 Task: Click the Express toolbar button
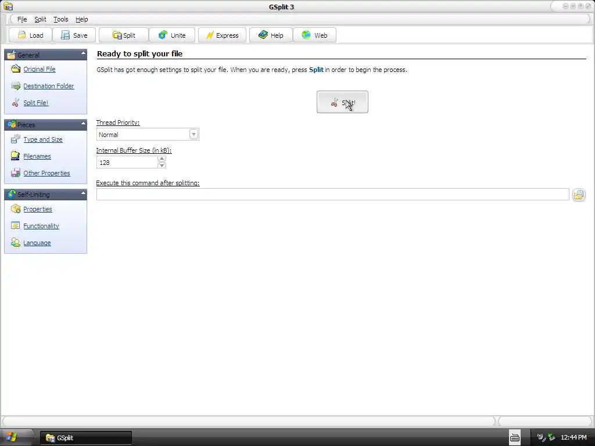point(222,35)
